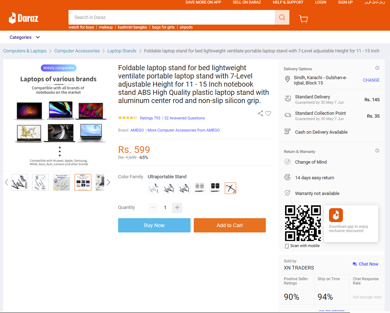Switch language using Urdu text link
Image resolution: width=390 pixels, height=313 pixels.
pyautogui.click(x=375, y=2)
